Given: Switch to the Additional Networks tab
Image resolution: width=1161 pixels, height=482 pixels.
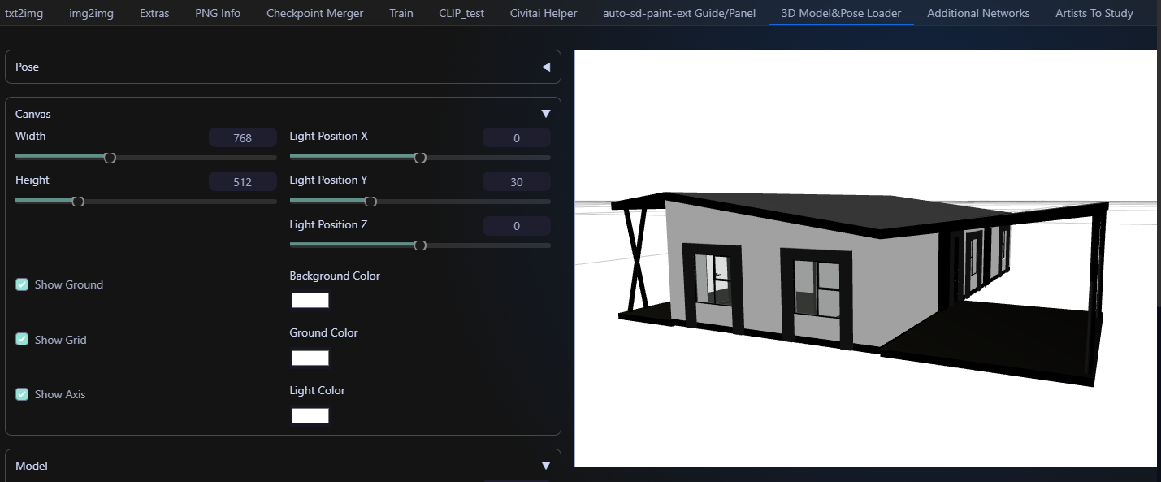Looking at the screenshot, I should [x=978, y=13].
